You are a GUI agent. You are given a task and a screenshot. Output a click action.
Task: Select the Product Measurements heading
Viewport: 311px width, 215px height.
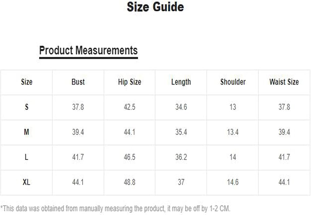88,50
